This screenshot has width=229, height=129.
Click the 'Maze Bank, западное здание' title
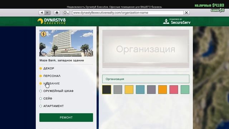[x=62, y=61]
